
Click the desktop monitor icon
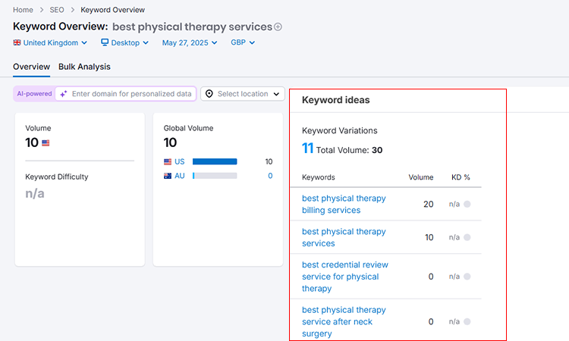pyautogui.click(x=105, y=42)
